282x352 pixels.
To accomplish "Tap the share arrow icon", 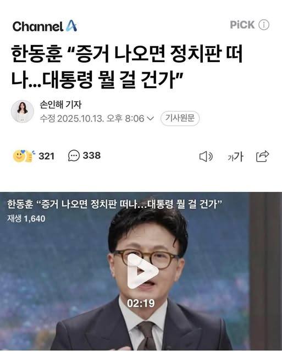I will (x=262, y=156).
